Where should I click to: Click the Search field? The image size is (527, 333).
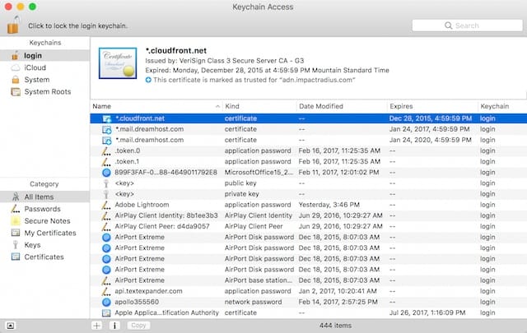coord(464,25)
